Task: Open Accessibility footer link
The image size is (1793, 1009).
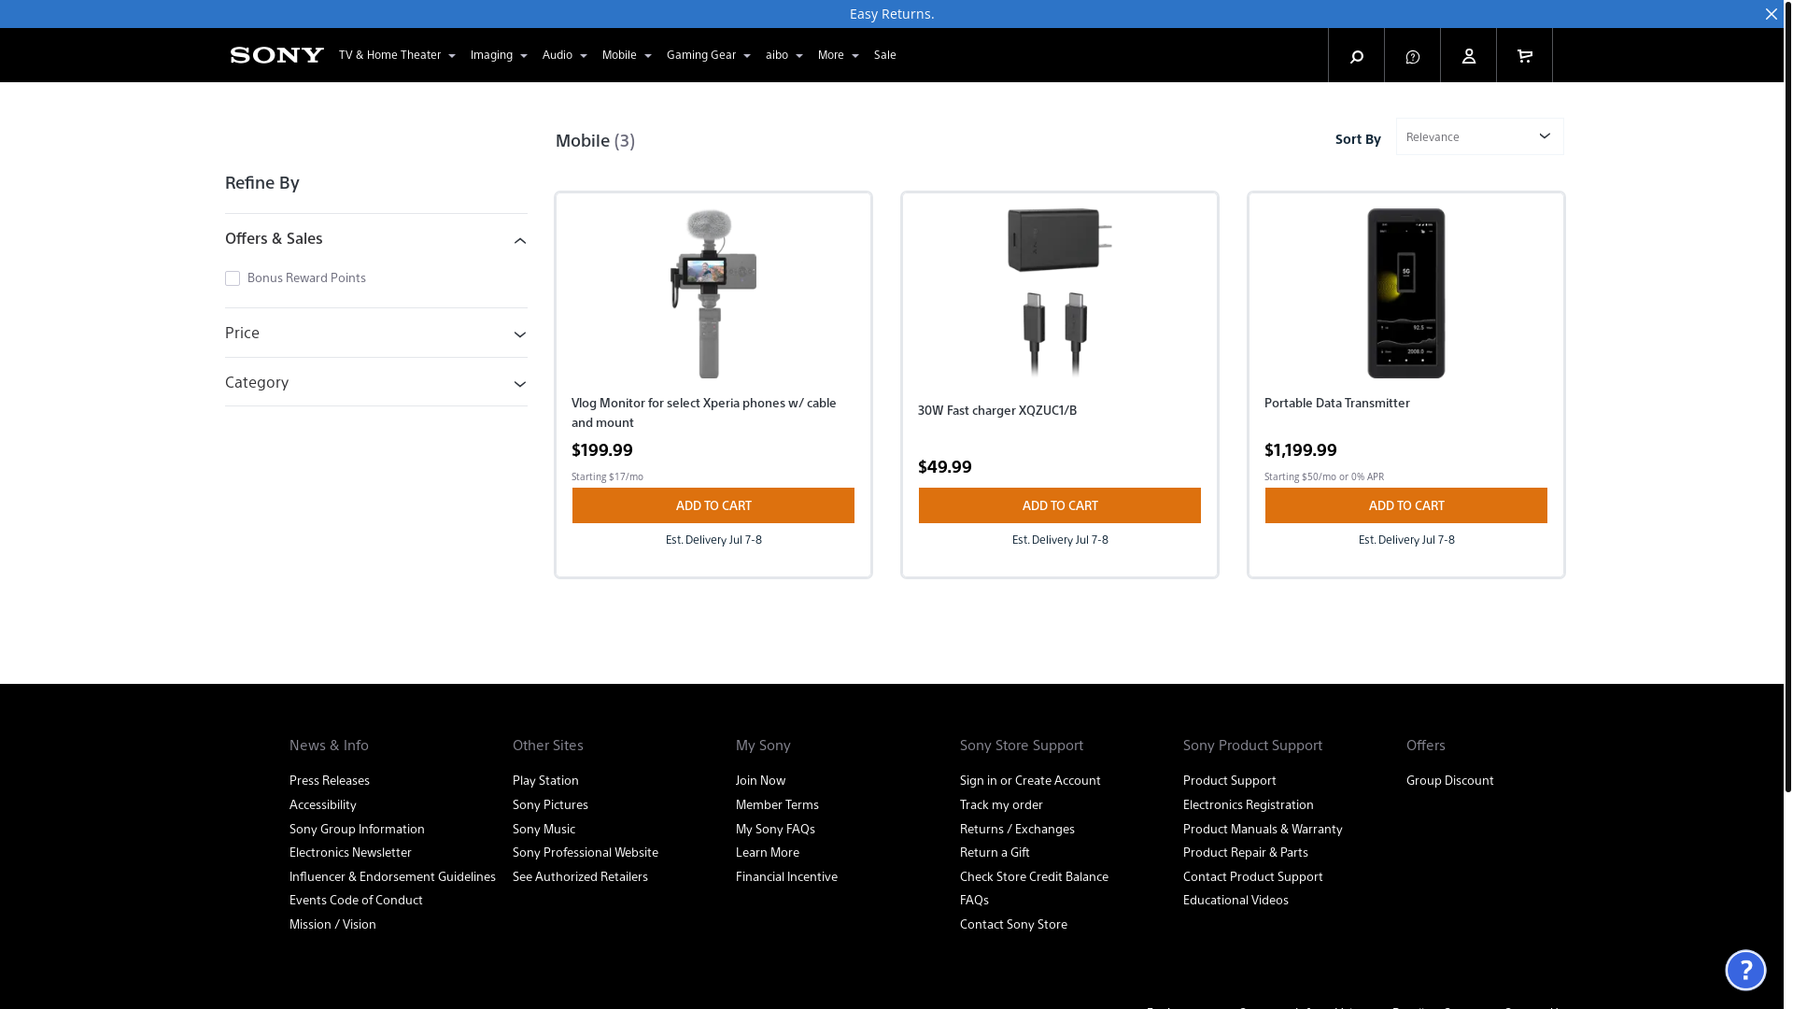Action: point(322,805)
